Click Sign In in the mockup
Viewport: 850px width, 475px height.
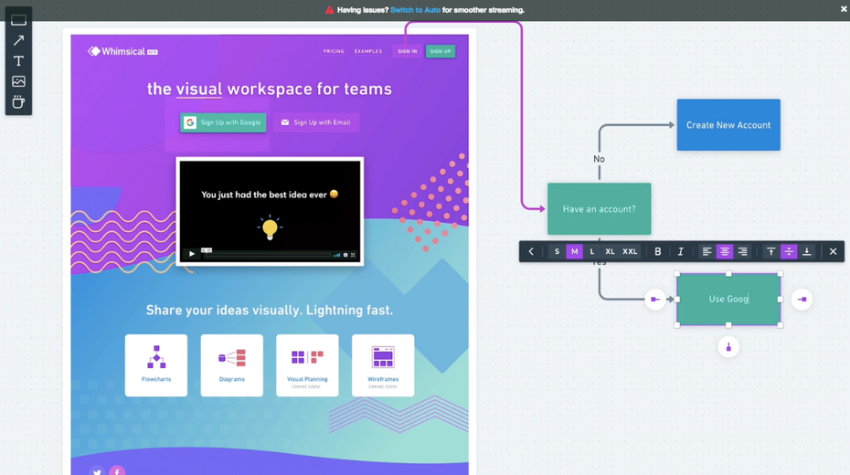pos(407,51)
